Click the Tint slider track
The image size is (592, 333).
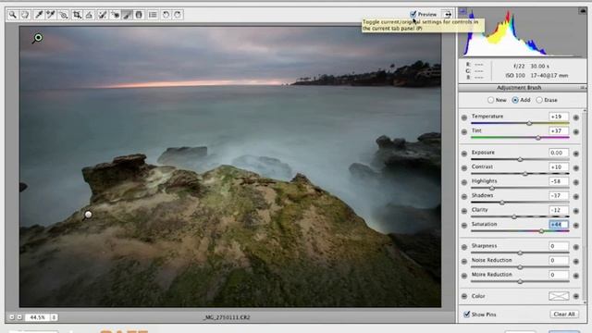click(520, 138)
